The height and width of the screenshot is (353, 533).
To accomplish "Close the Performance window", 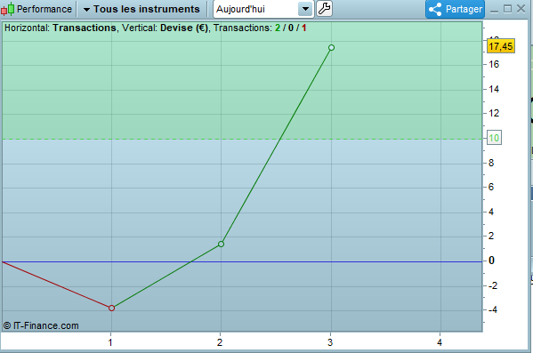I will [x=521, y=9].
